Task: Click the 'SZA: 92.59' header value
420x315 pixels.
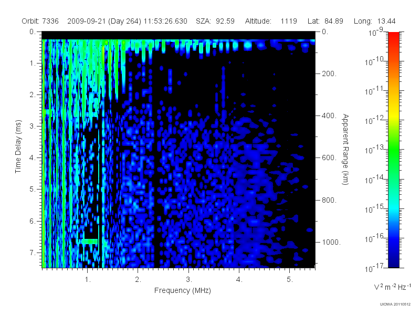Action: [x=215, y=21]
